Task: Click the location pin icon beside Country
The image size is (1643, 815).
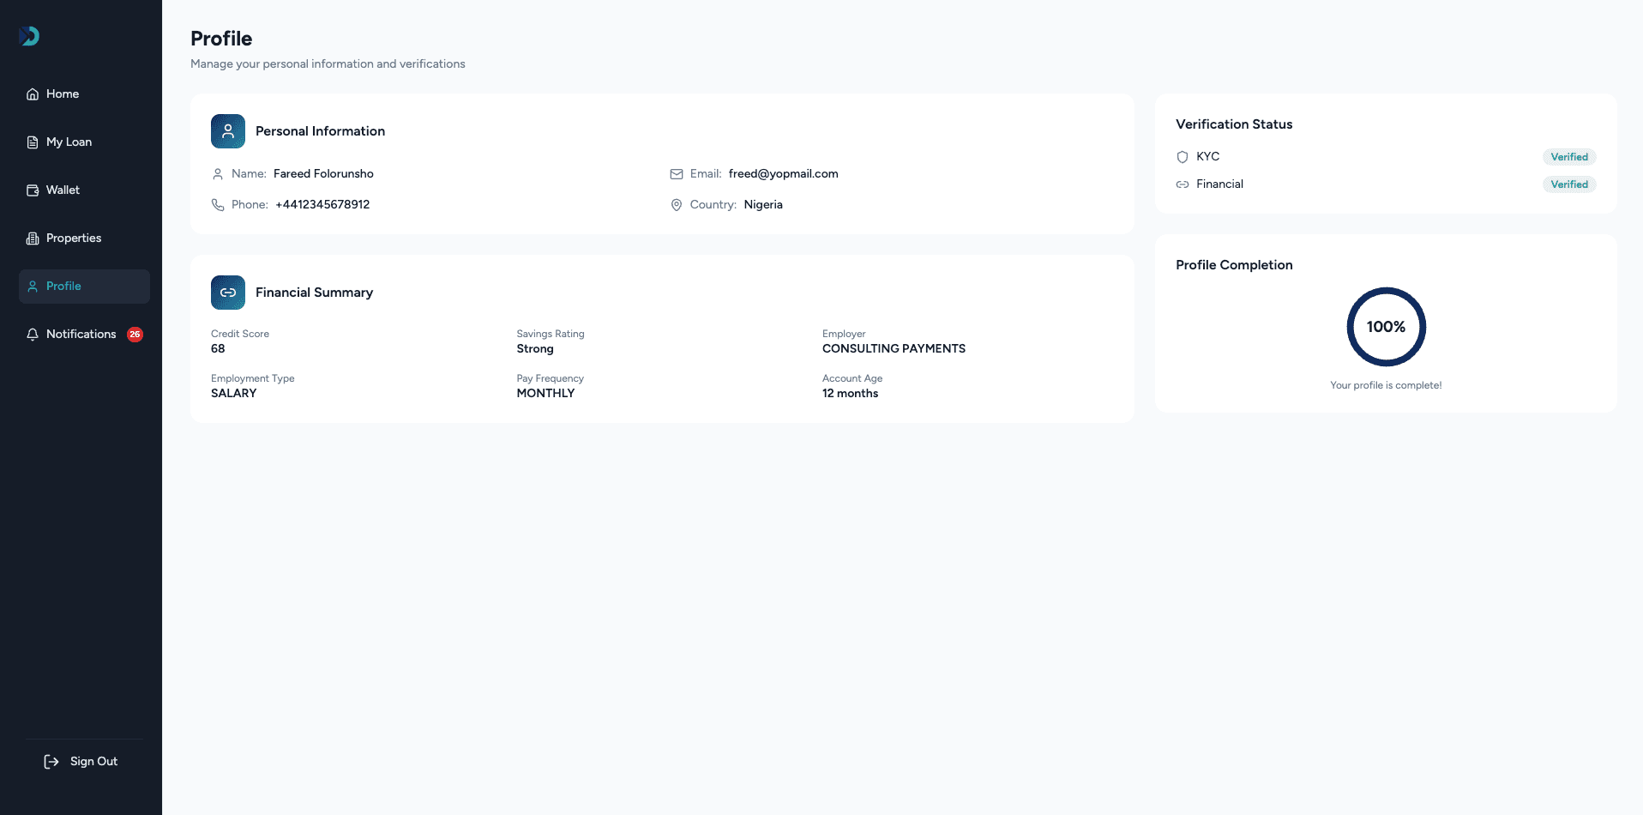Action: coord(677,205)
